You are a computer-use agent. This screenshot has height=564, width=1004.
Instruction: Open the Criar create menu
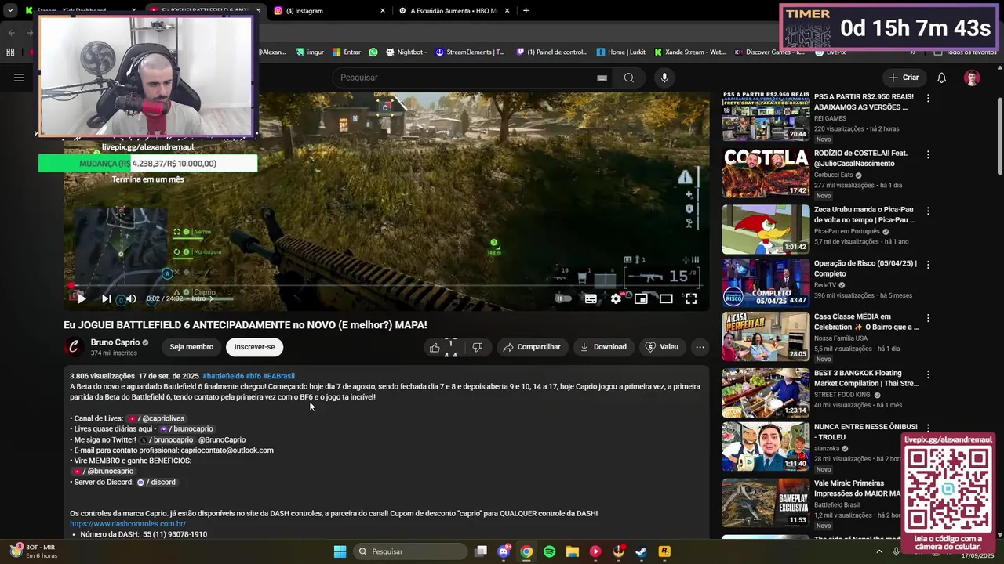click(x=904, y=78)
